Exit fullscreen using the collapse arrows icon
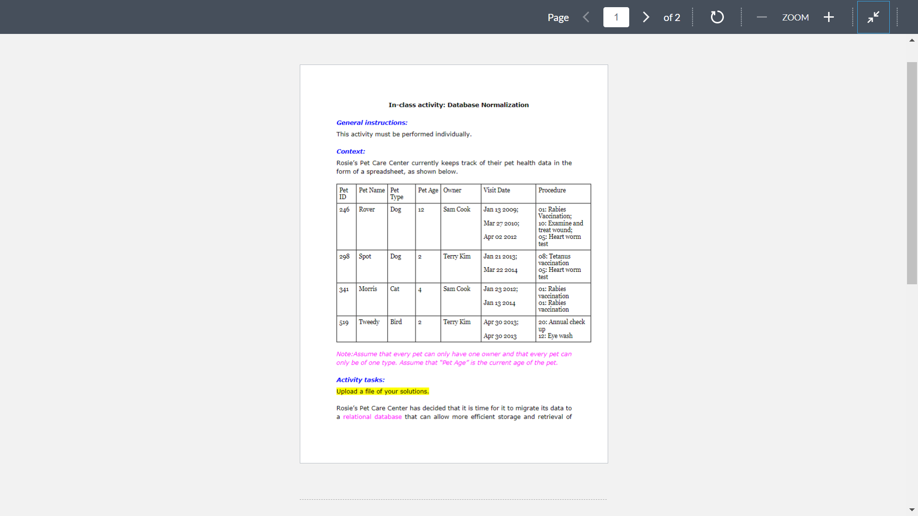 (874, 17)
